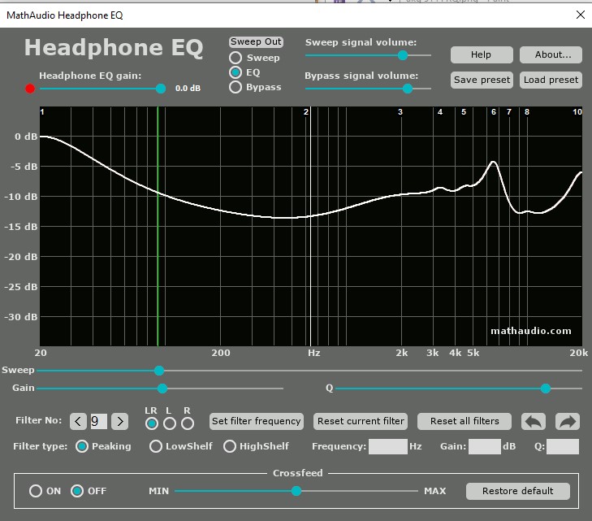The image size is (592, 521).
Task: Select the EQ output mode
Action: tap(236, 72)
